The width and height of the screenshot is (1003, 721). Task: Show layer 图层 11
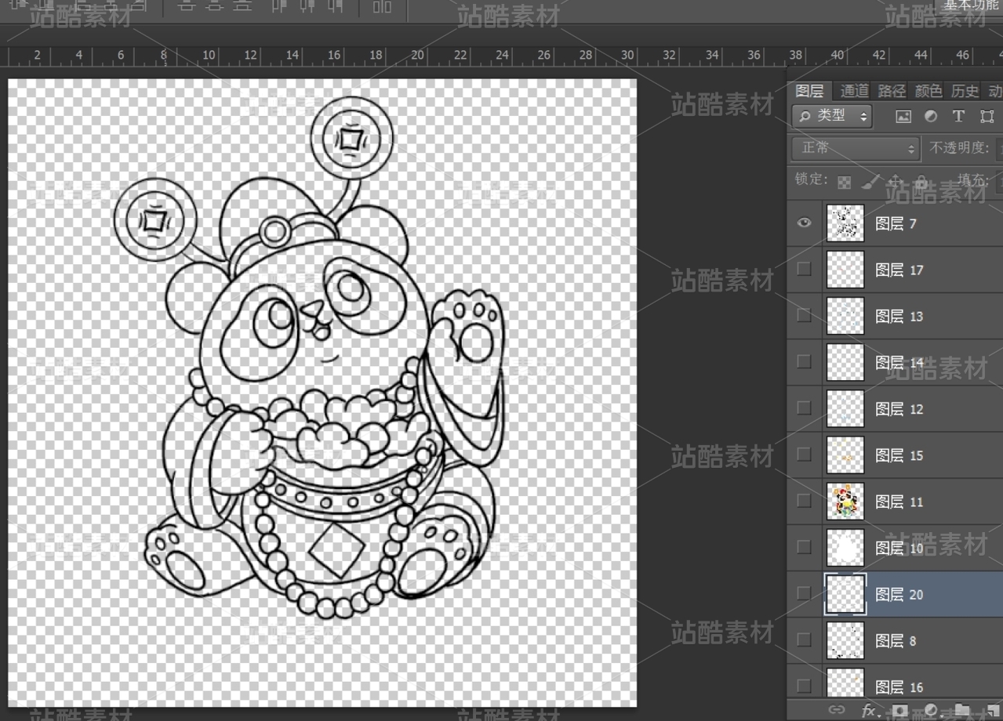coord(804,500)
